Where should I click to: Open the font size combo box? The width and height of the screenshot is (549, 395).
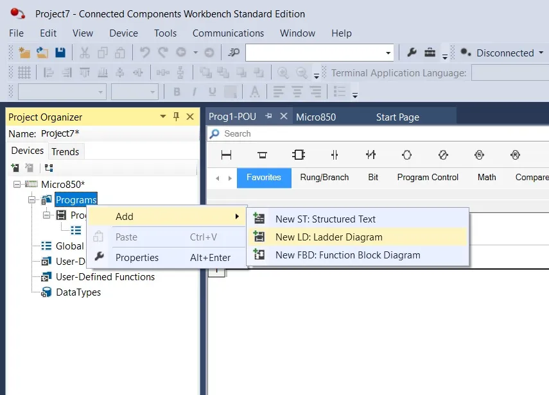[x=135, y=92]
